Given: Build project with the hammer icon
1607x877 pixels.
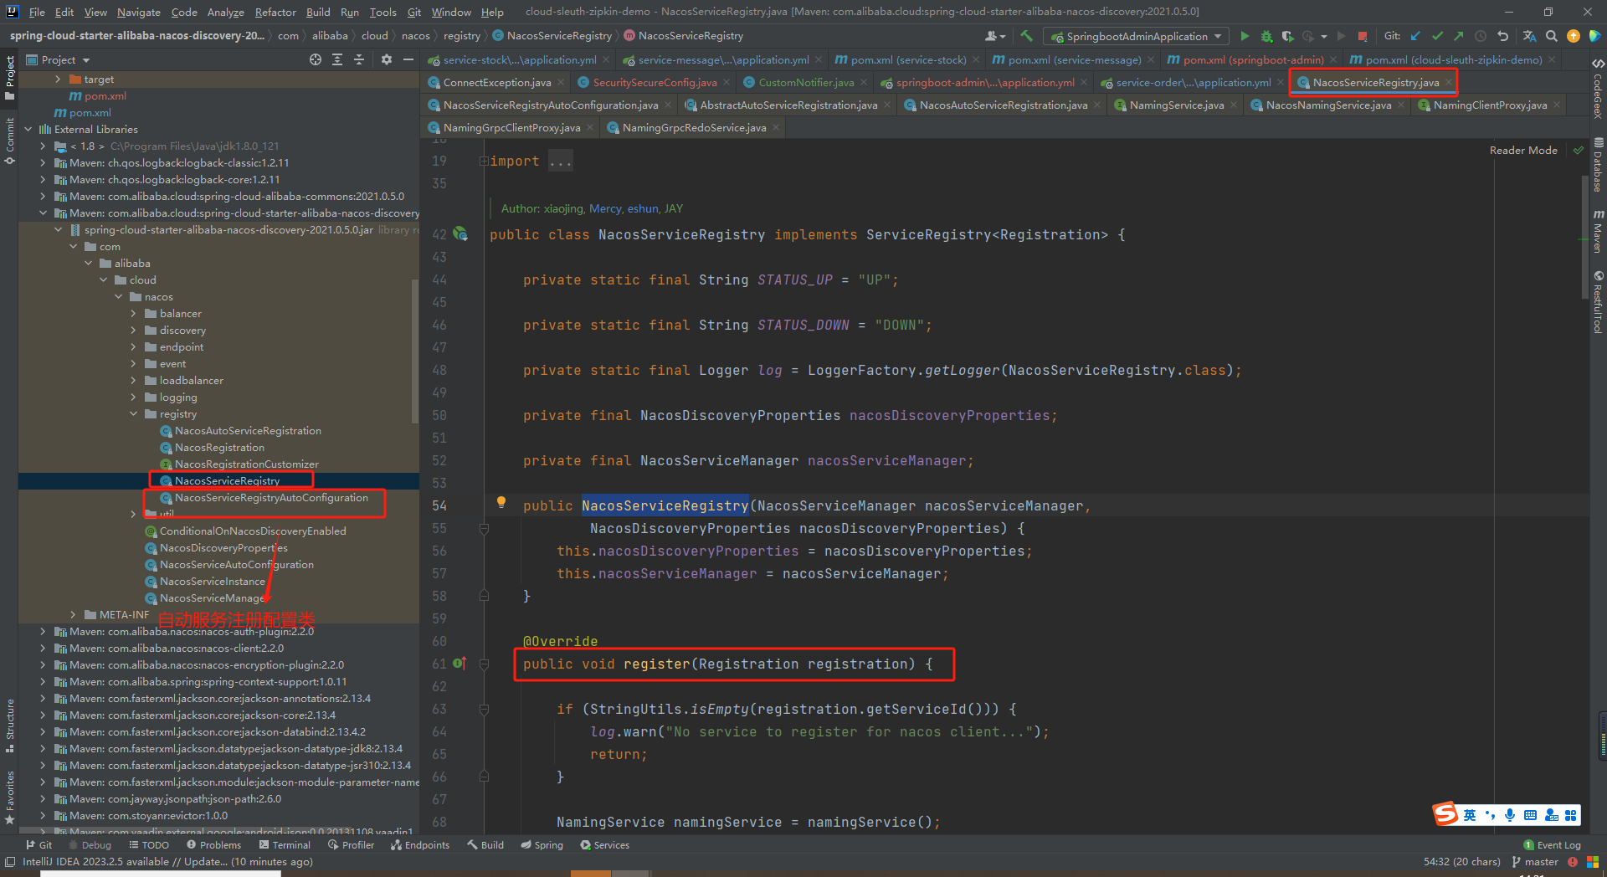Looking at the screenshot, I should 1026,36.
